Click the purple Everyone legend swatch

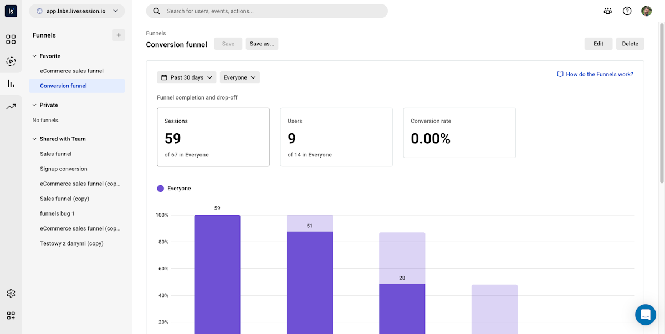click(x=161, y=189)
